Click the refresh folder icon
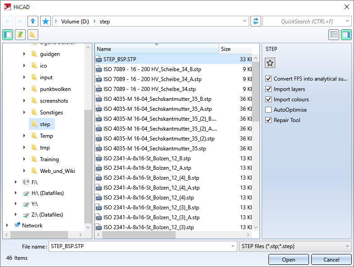 (256, 21)
